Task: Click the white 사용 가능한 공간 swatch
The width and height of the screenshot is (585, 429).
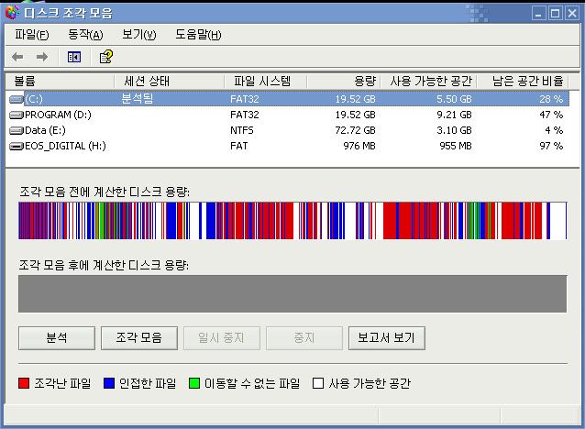Action: pos(318,383)
